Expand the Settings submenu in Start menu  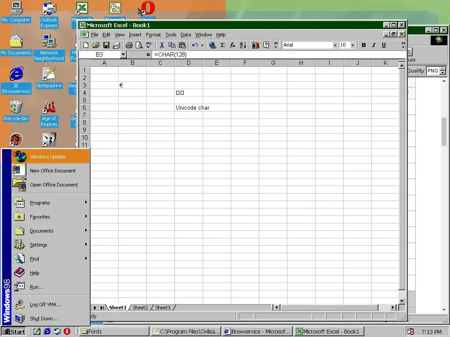[x=51, y=245]
